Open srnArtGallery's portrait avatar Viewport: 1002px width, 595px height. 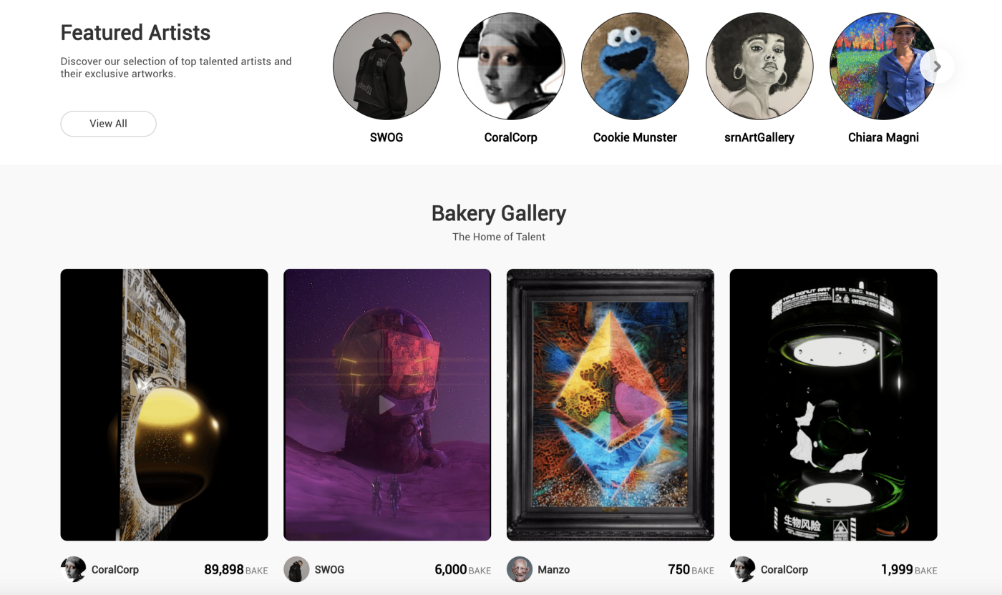759,66
